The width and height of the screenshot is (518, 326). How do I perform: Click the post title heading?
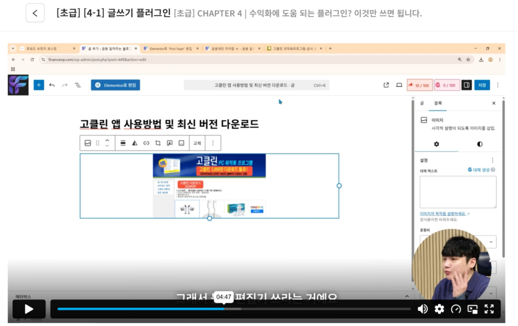[169, 124]
